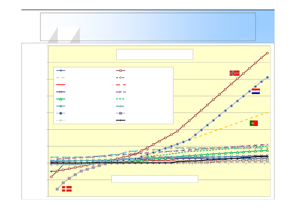Click the orange dashed line legend entry
The image size is (296, 209).
tap(61, 78)
